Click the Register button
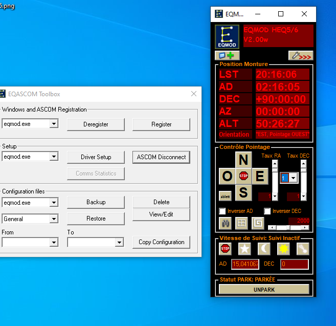The height and width of the screenshot is (326, 336). (x=162, y=124)
